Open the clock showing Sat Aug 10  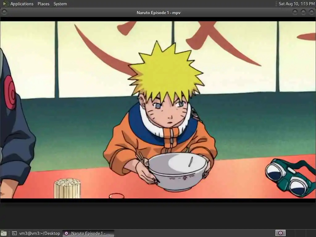[297, 4]
